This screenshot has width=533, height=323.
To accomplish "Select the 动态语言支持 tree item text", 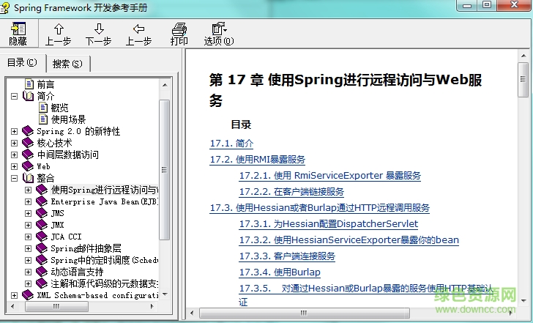I will coord(77,272).
